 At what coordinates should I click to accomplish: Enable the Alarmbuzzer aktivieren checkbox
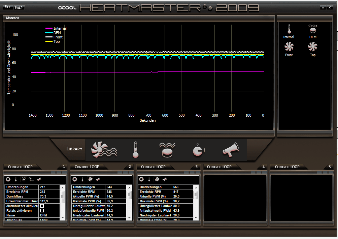pyautogui.click(x=42, y=206)
